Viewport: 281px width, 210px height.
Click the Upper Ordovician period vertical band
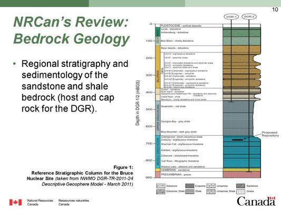[158, 118]
